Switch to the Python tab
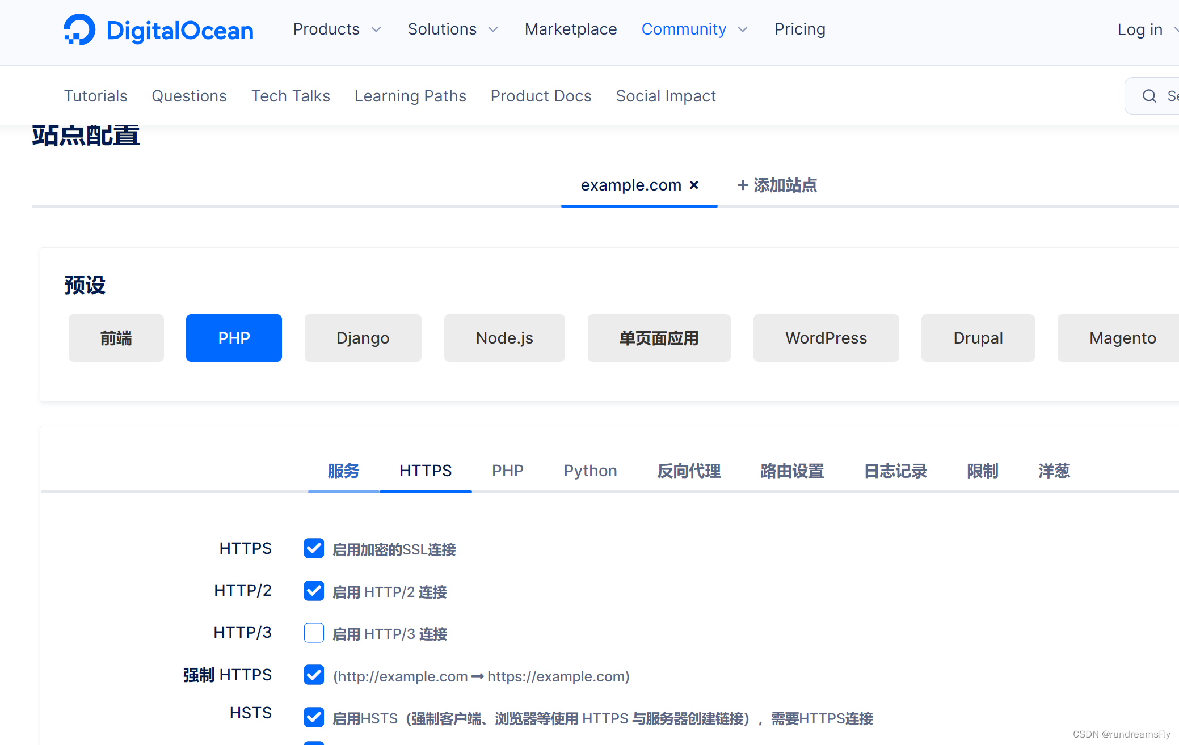This screenshot has width=1179, height=745. [590, 471]
